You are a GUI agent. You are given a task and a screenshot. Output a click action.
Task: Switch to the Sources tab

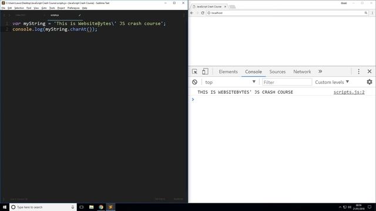[277, 72]
